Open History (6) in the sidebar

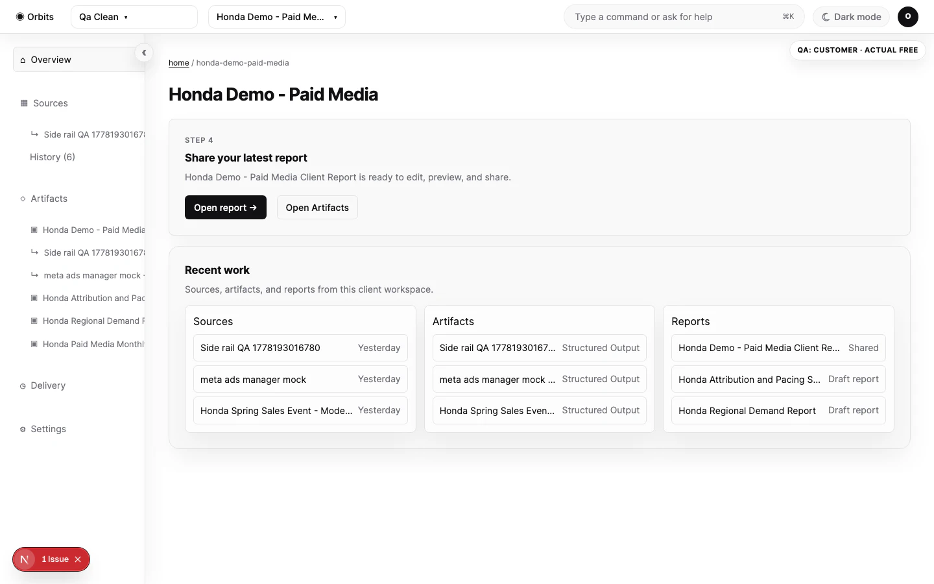tap(53, 157)
